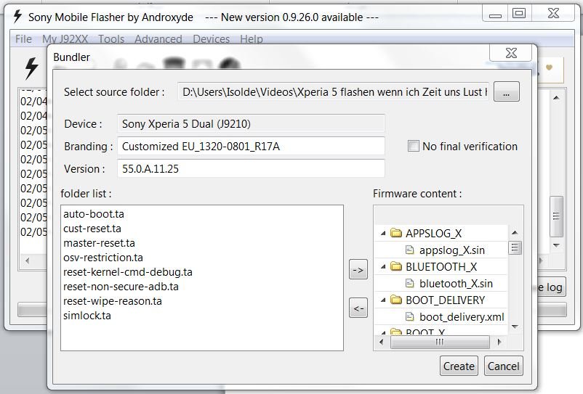
Task: Open the Devices menu
Action: point(212,39)
